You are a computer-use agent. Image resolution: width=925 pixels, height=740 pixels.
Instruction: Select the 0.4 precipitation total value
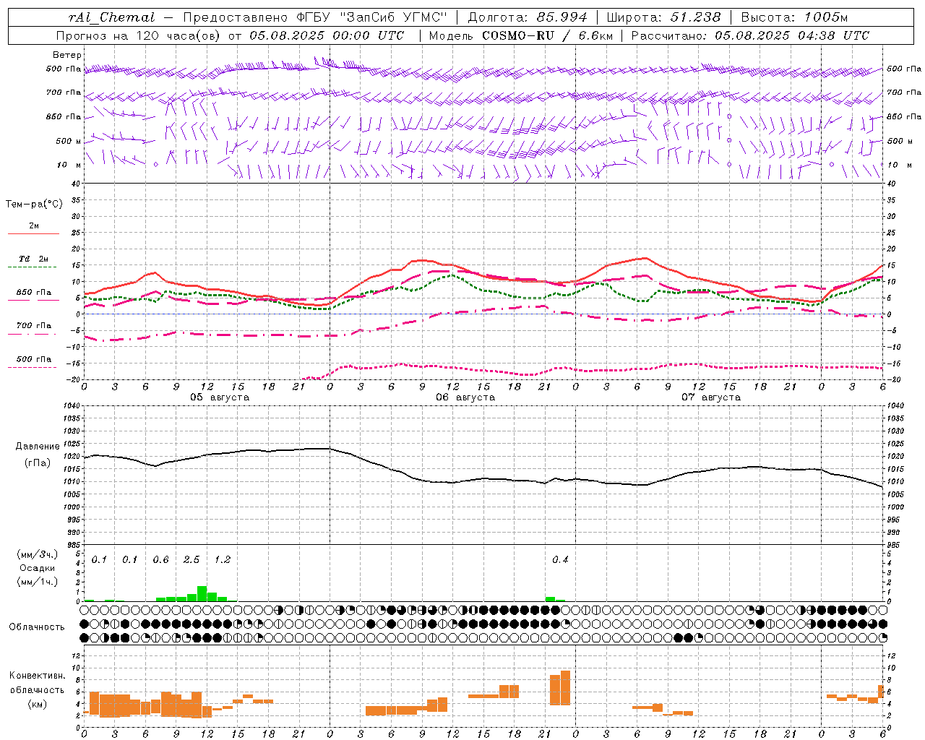click(x=560, y=560)
